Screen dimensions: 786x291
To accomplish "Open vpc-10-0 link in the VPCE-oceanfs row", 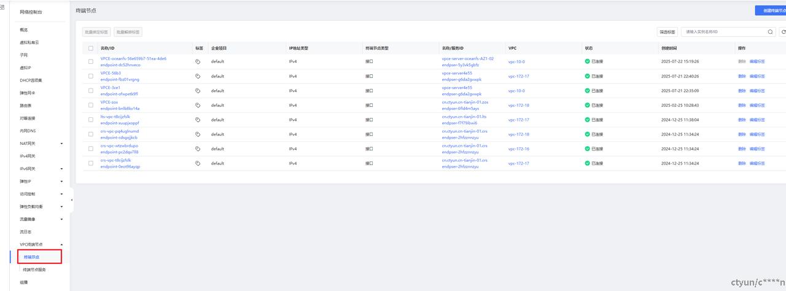I will pyautogui.click(x=516, y=61).
